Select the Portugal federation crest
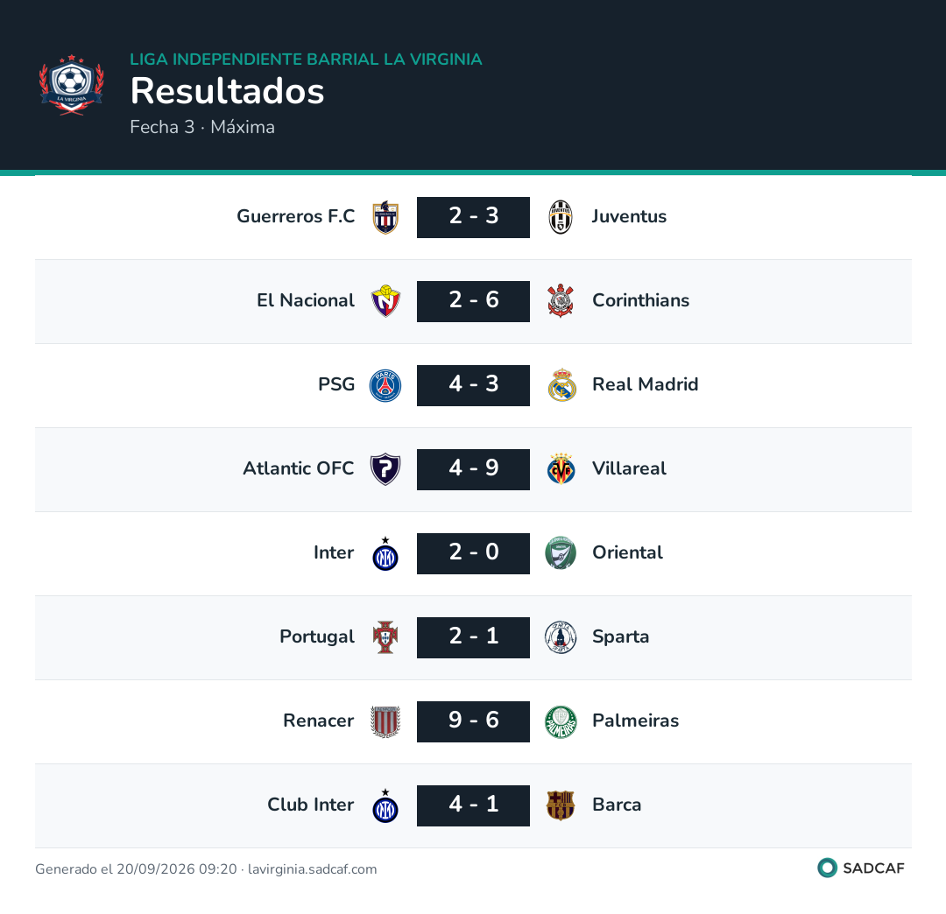Image resolution: width=946 pixels, height=914 pixels. 385,637
